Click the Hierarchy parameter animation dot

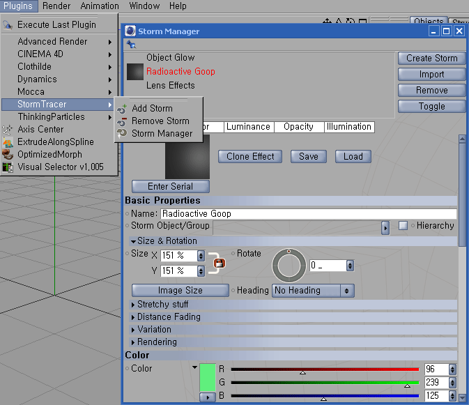coord(413,226)
